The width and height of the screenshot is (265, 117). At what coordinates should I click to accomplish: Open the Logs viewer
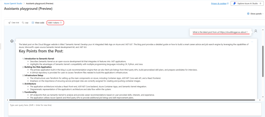pos(25,23)
